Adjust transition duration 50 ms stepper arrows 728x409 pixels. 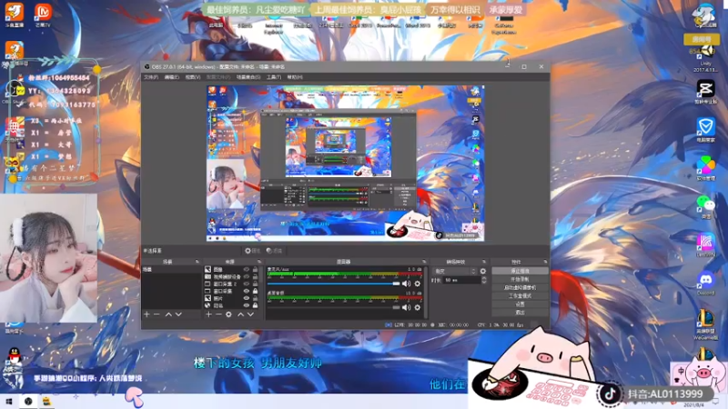pyautogui.click(x=484, y=280)
